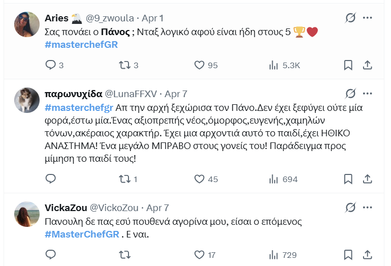
Task: Open more options on Aries tweet
Action: [x=368, y=18]
